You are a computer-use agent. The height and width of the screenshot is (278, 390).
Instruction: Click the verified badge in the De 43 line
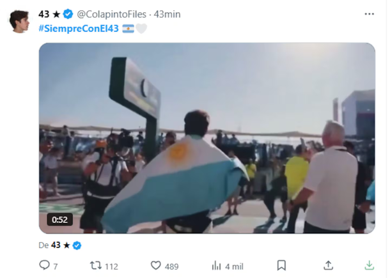click(77, 245)
